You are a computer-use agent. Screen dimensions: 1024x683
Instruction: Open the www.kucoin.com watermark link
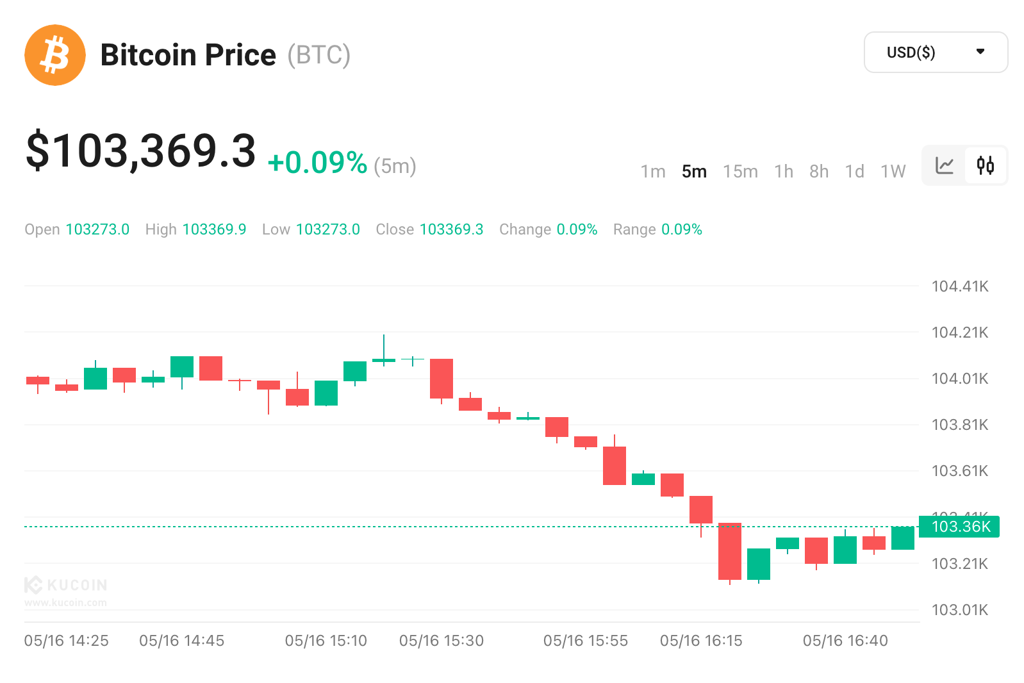coord(66,603)
